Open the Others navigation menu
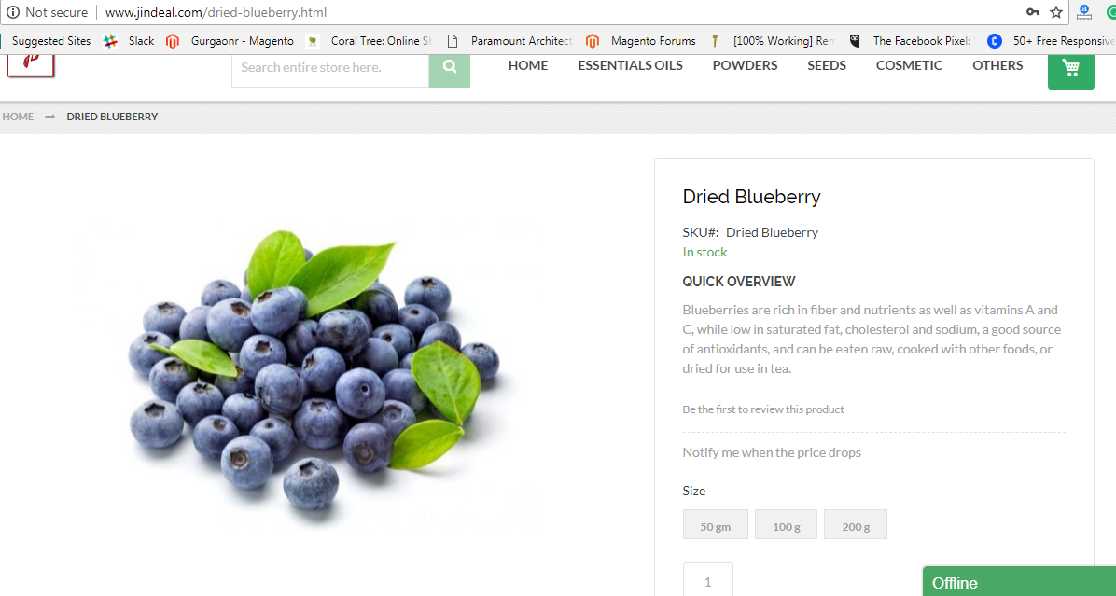The width and height of the screenshot is (1116, 596). 997,65
